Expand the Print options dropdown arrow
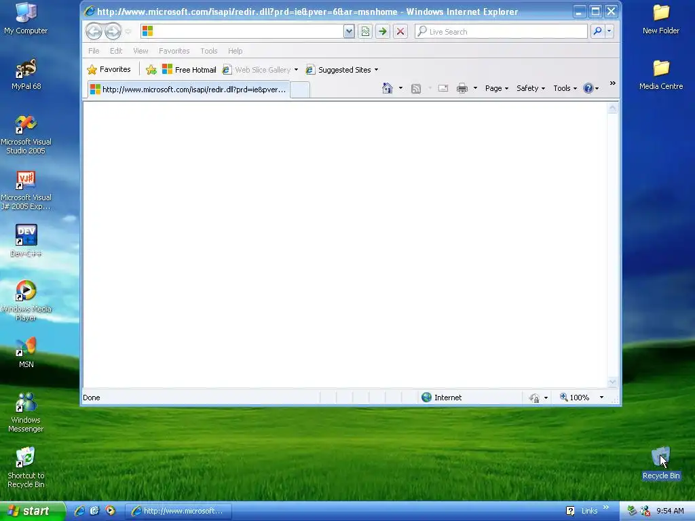 point(475,88)
